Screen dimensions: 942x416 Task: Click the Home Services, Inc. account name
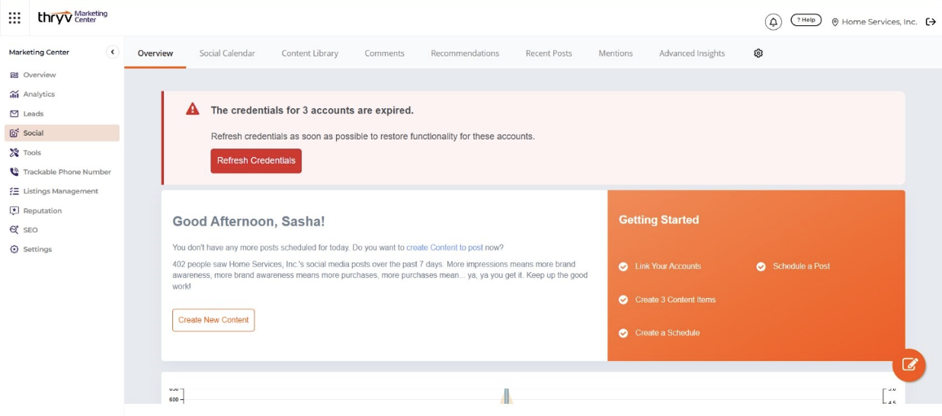(x=879, y=22)
